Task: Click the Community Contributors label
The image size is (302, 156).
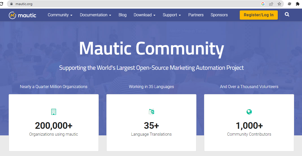Action: click(x=249, y=134)
